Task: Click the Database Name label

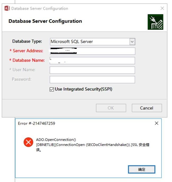Action: pos(27,60)
